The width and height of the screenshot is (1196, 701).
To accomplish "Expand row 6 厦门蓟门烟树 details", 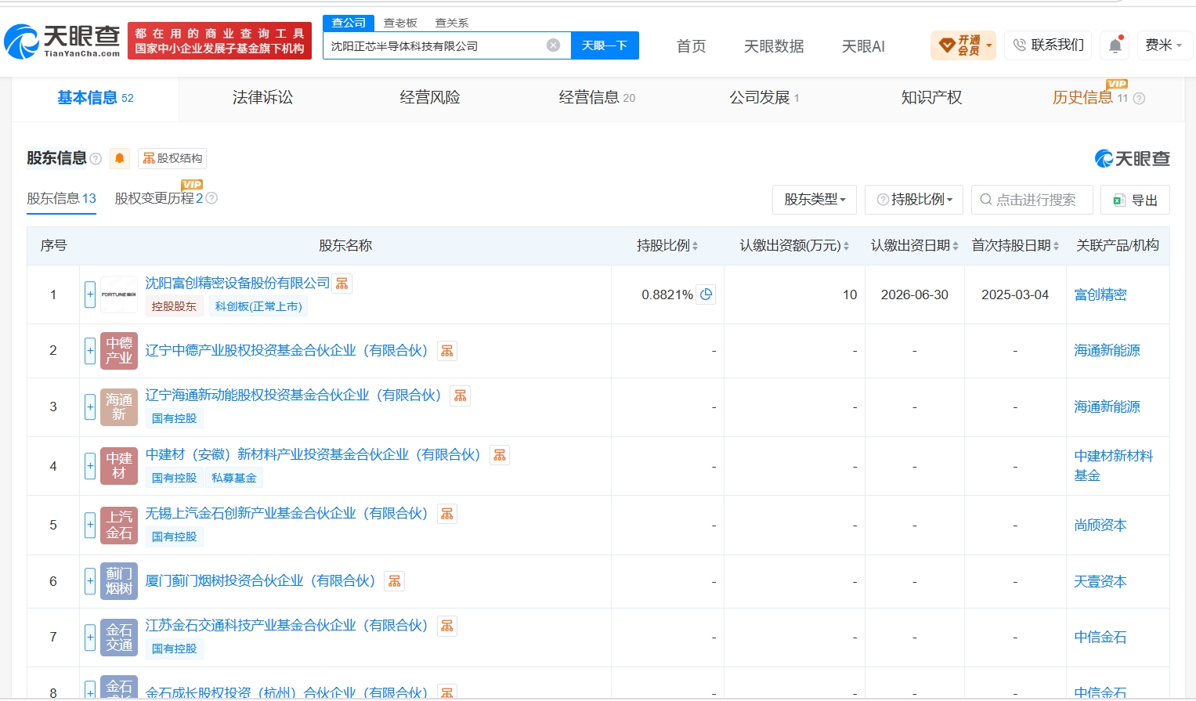I will pos(90,581).
